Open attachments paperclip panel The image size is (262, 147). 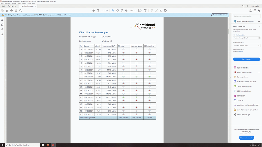2,29
